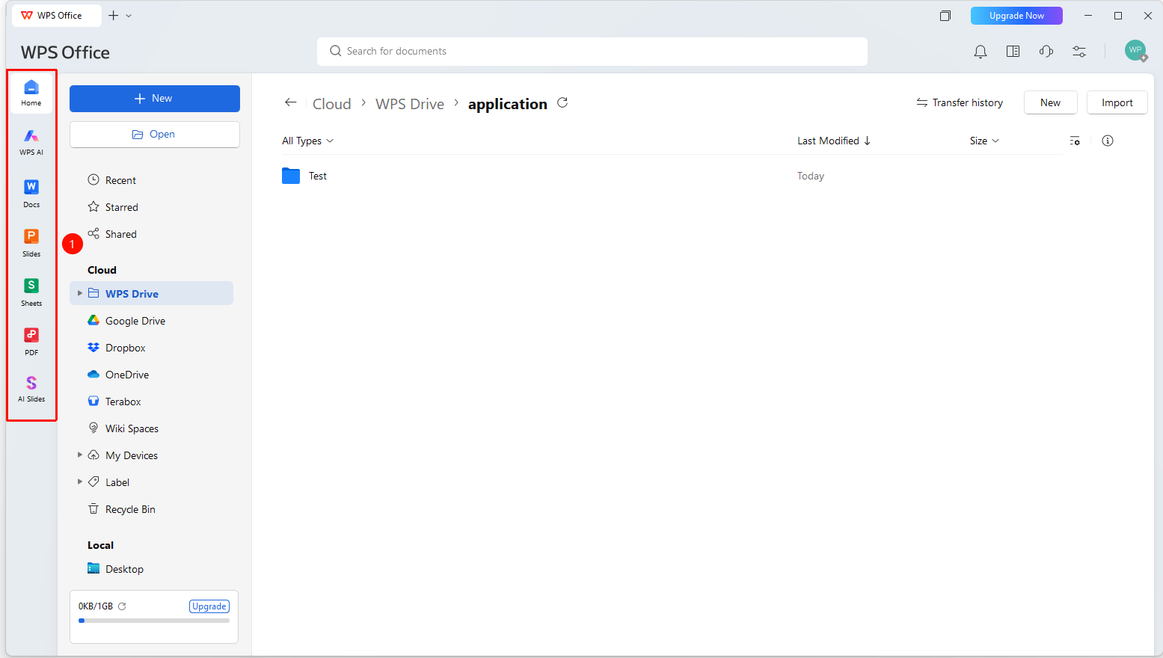Open the new tab dropdown arrow
Screen dimensions: 1163x658
[x=129, y=16]
